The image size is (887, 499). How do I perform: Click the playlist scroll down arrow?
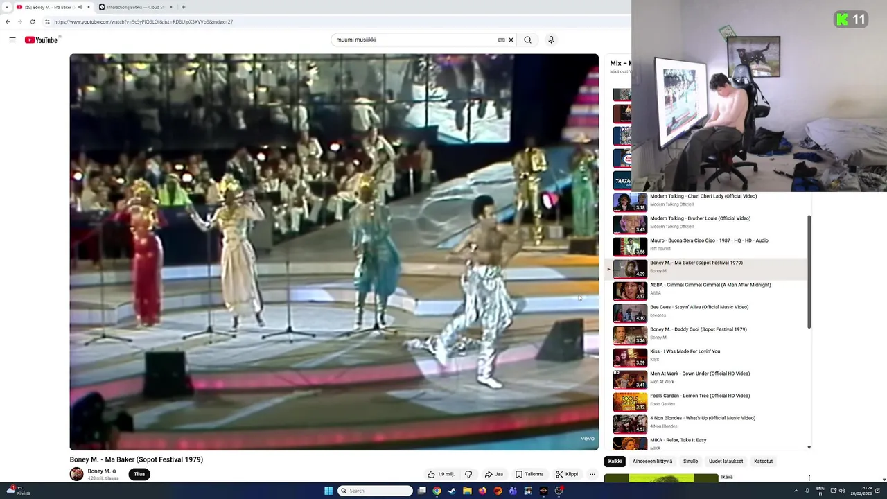pos(809,448)
